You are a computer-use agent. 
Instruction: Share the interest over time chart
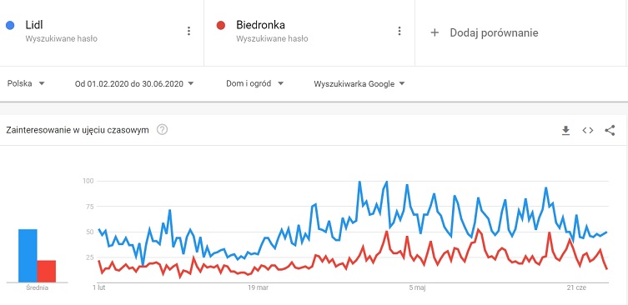coord(610,131)
